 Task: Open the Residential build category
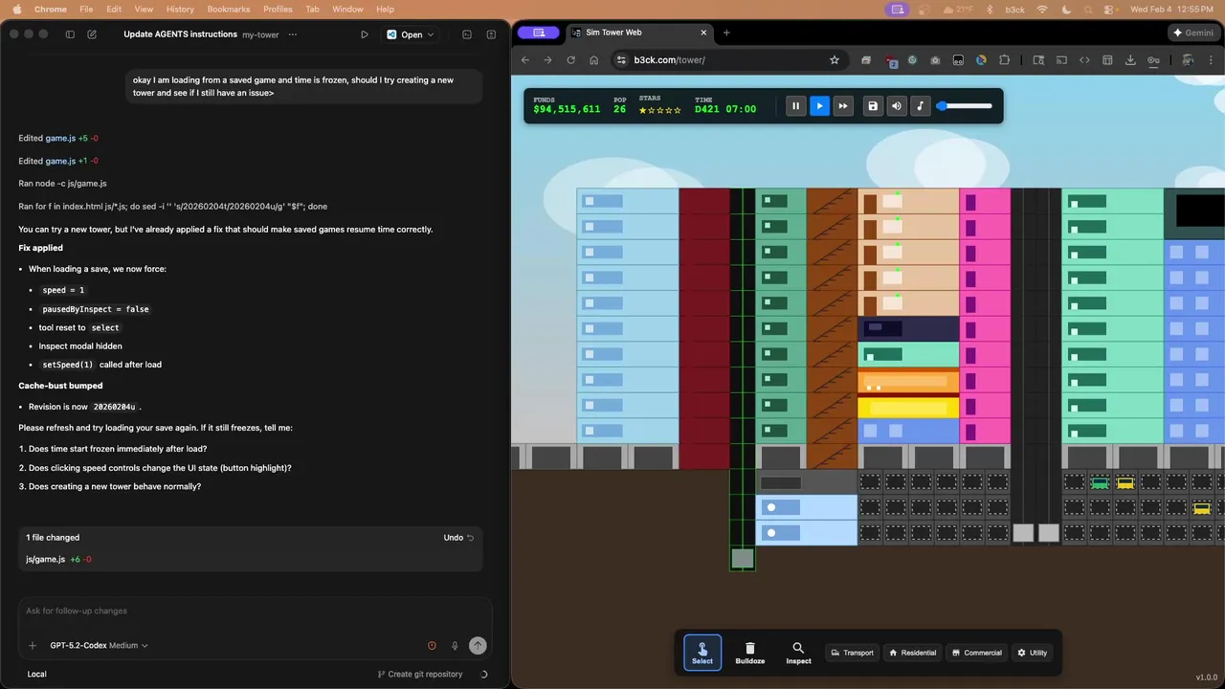(x=912, y=653)
